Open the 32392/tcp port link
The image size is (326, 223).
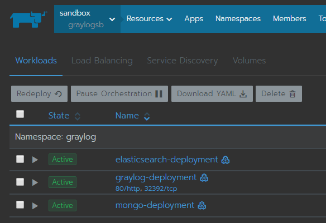(161, 189)
